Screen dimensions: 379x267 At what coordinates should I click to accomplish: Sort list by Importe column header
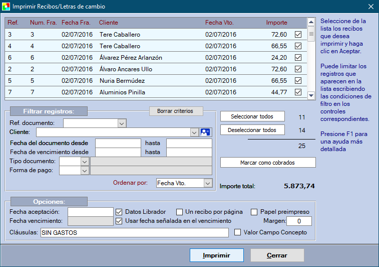pyautogui.click(x=276, y=23)
